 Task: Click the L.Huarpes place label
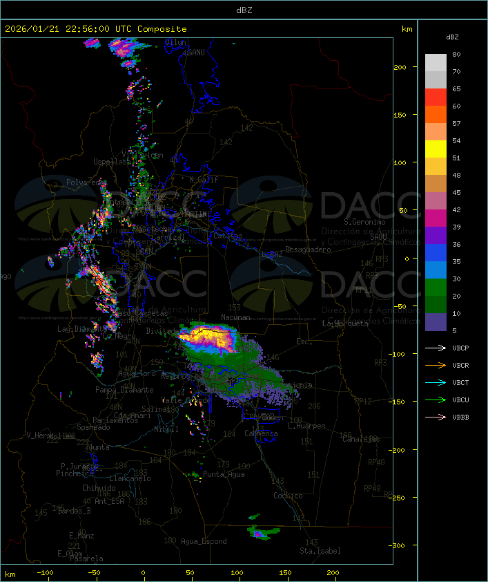(x=306, y=426)
